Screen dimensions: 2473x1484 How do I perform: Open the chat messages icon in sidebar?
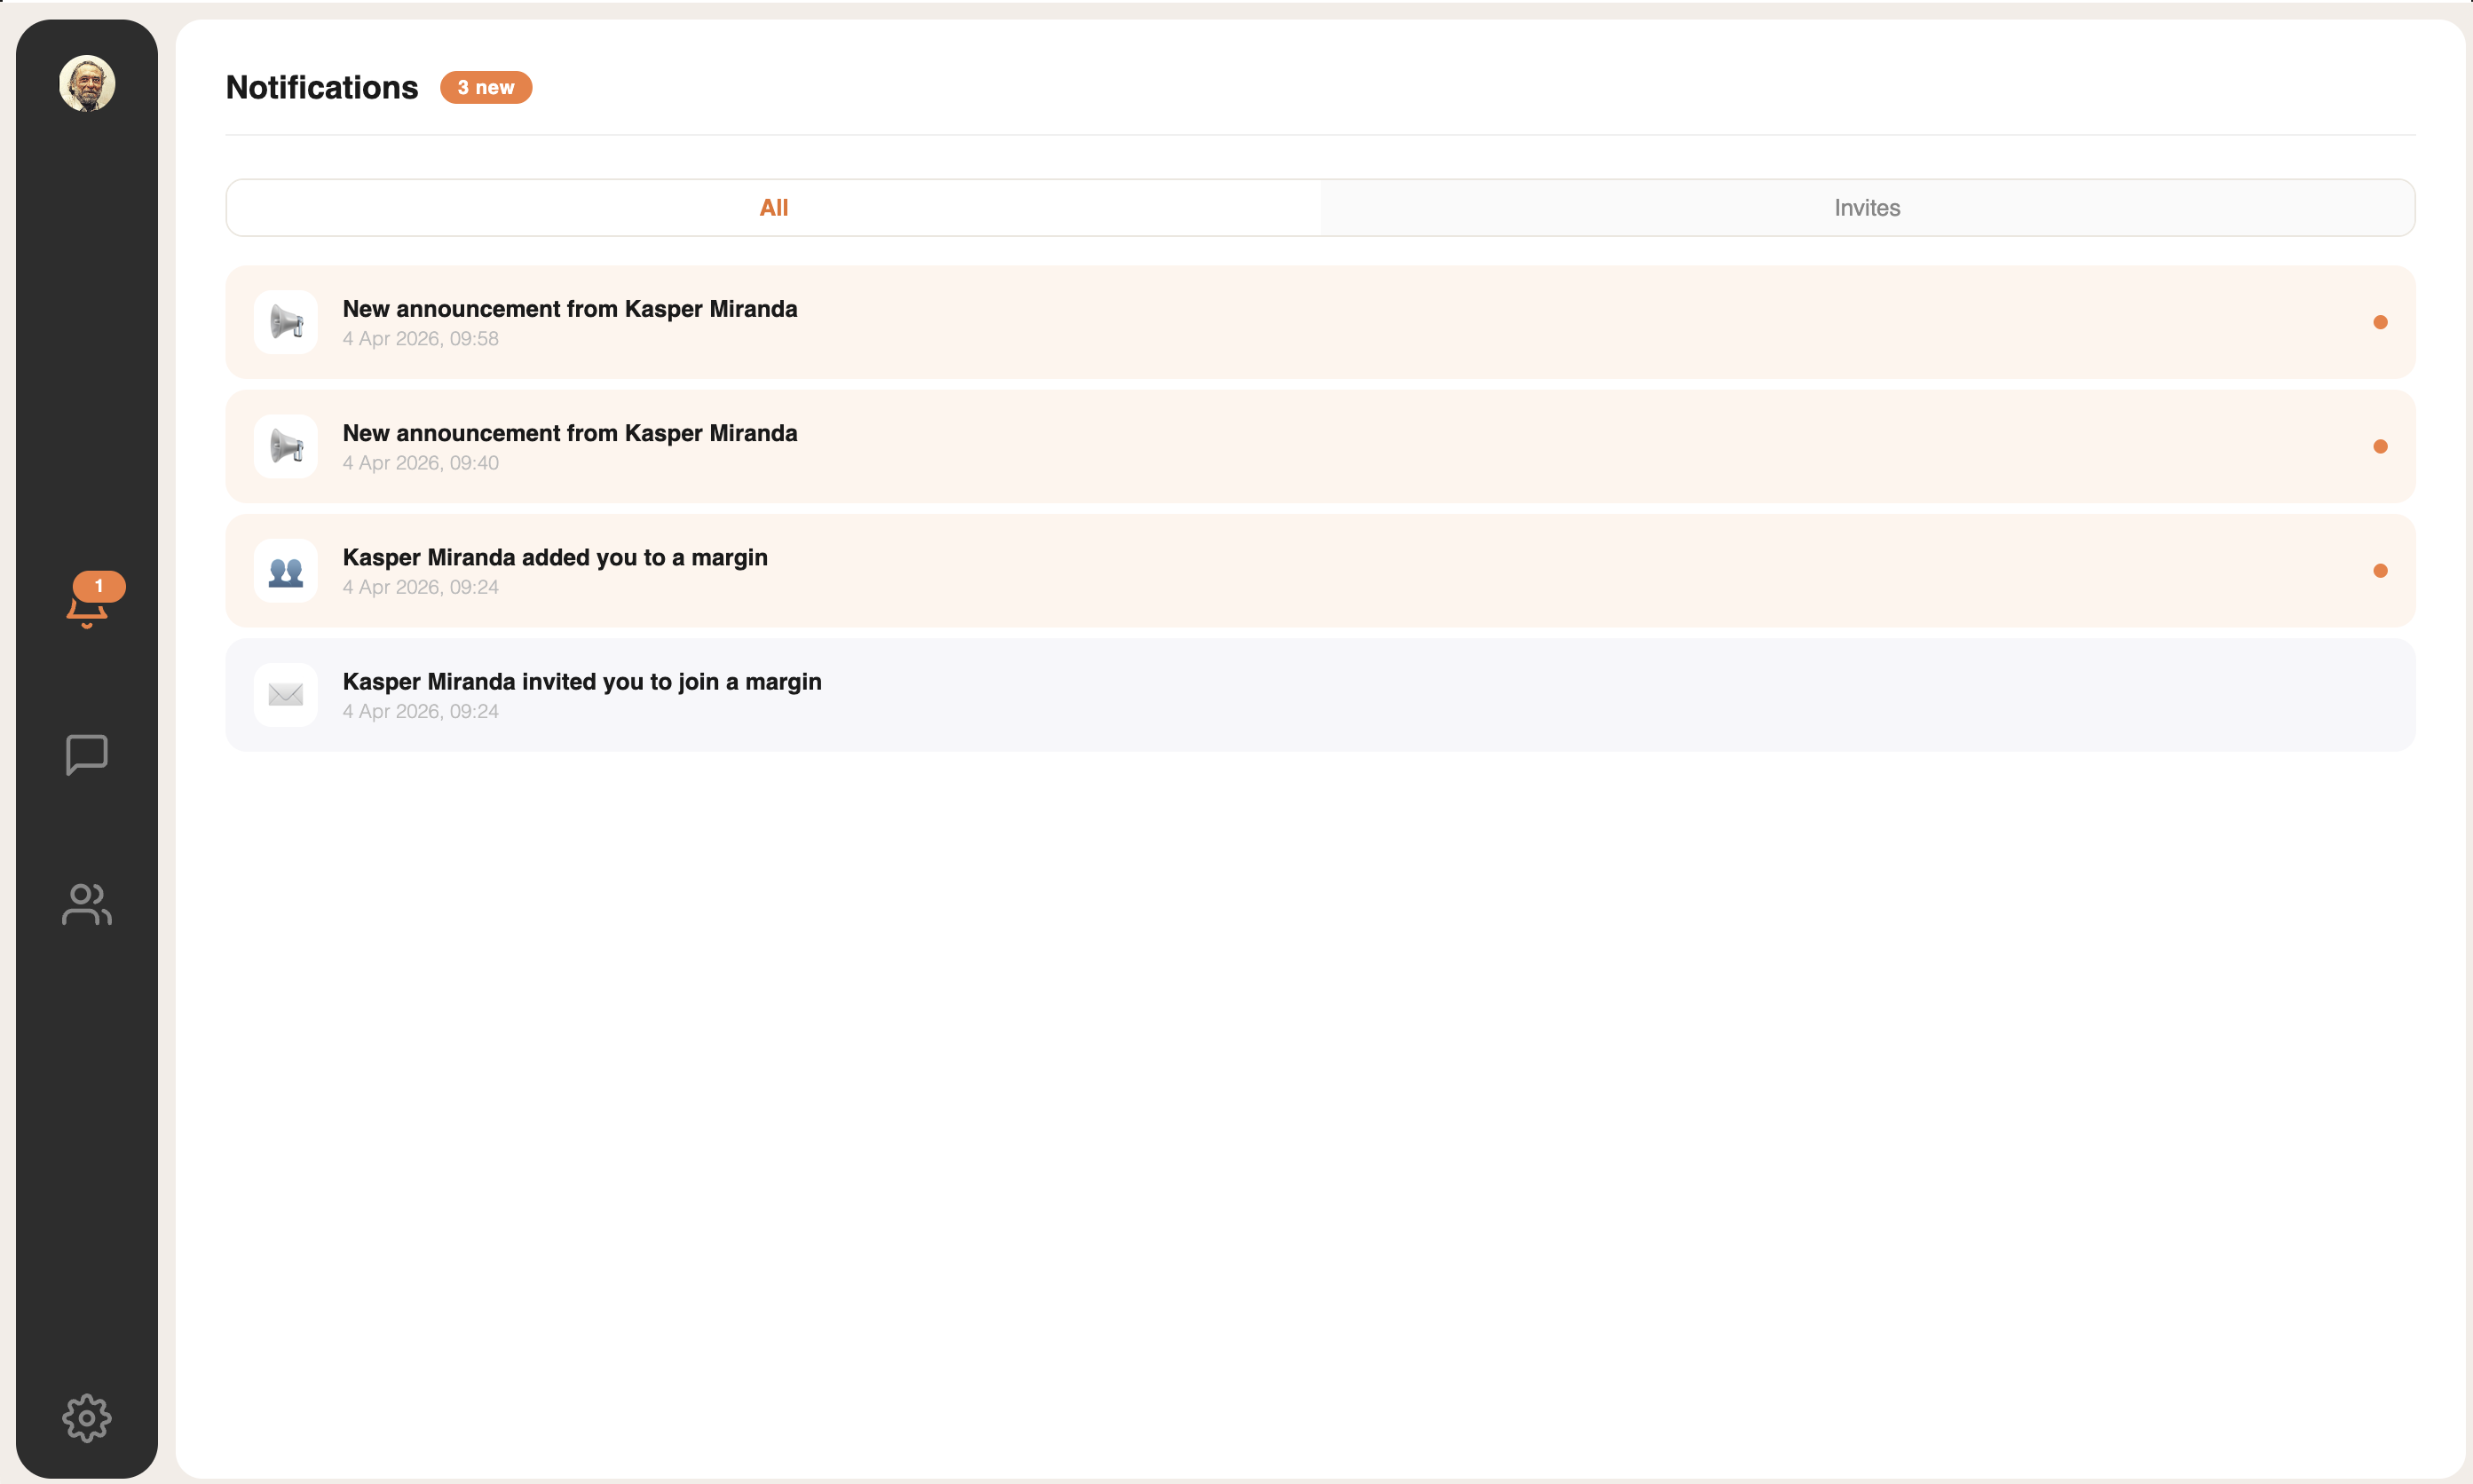point(86,755)
